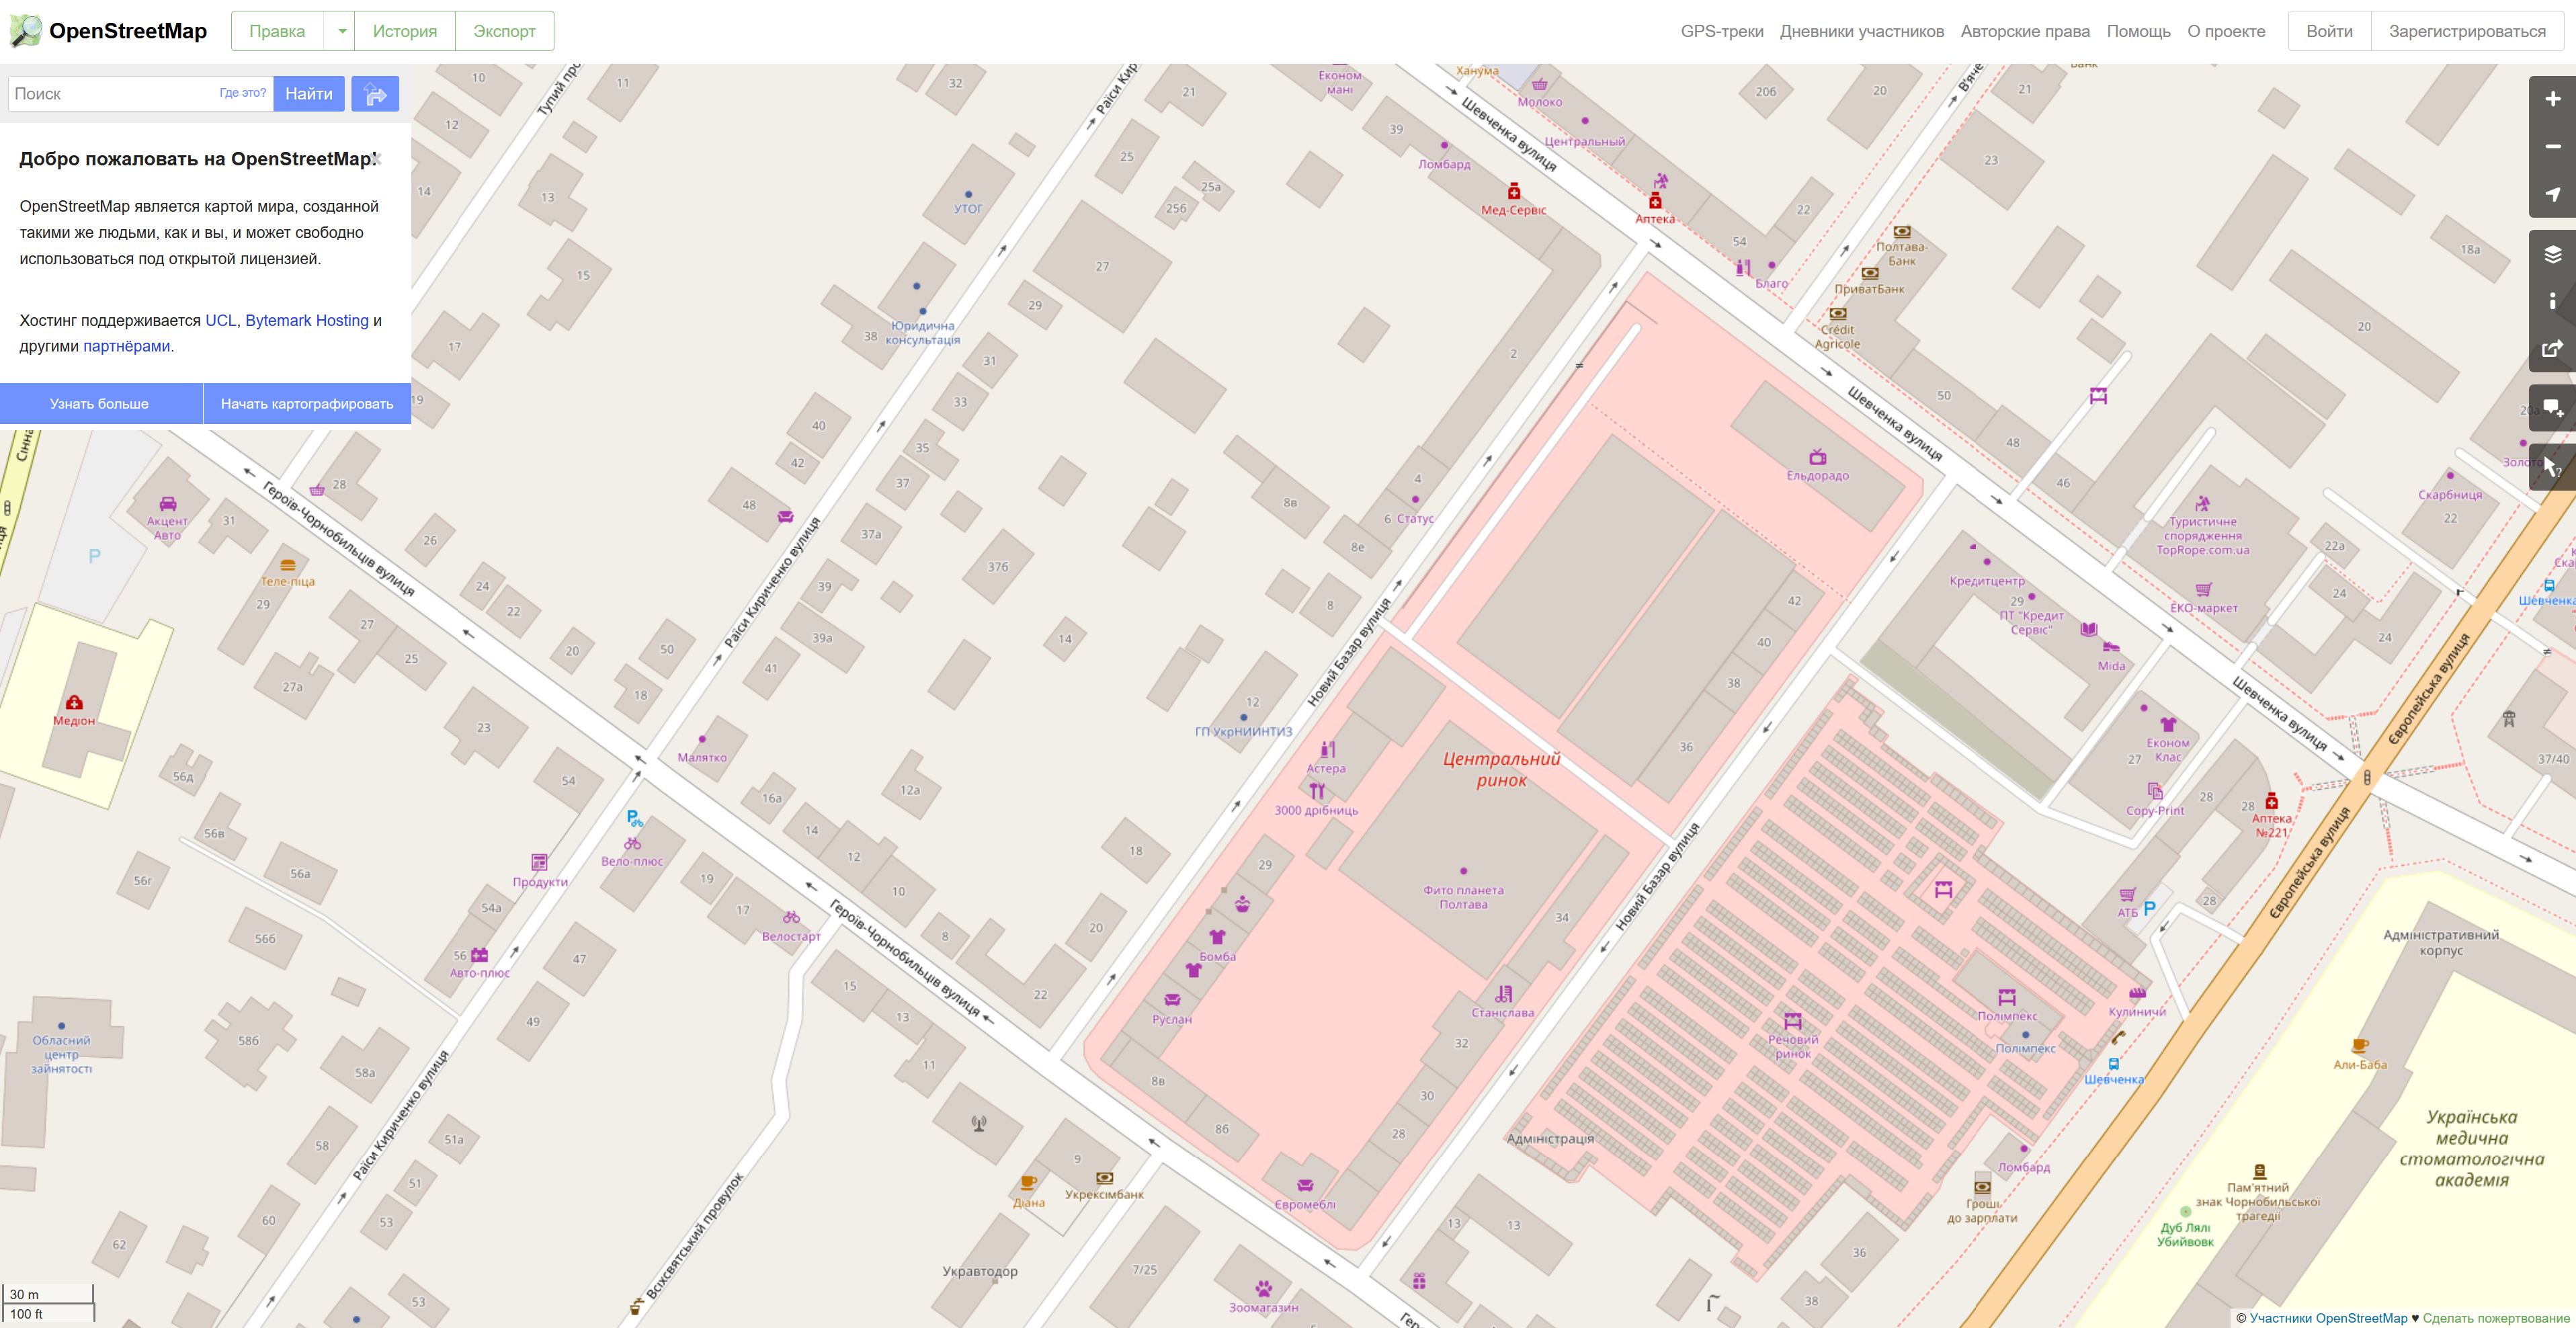Open the map layers panel
The height and width of the screenshot is (1328, 2576).
pyautogui.click(x=2552, y=254)
